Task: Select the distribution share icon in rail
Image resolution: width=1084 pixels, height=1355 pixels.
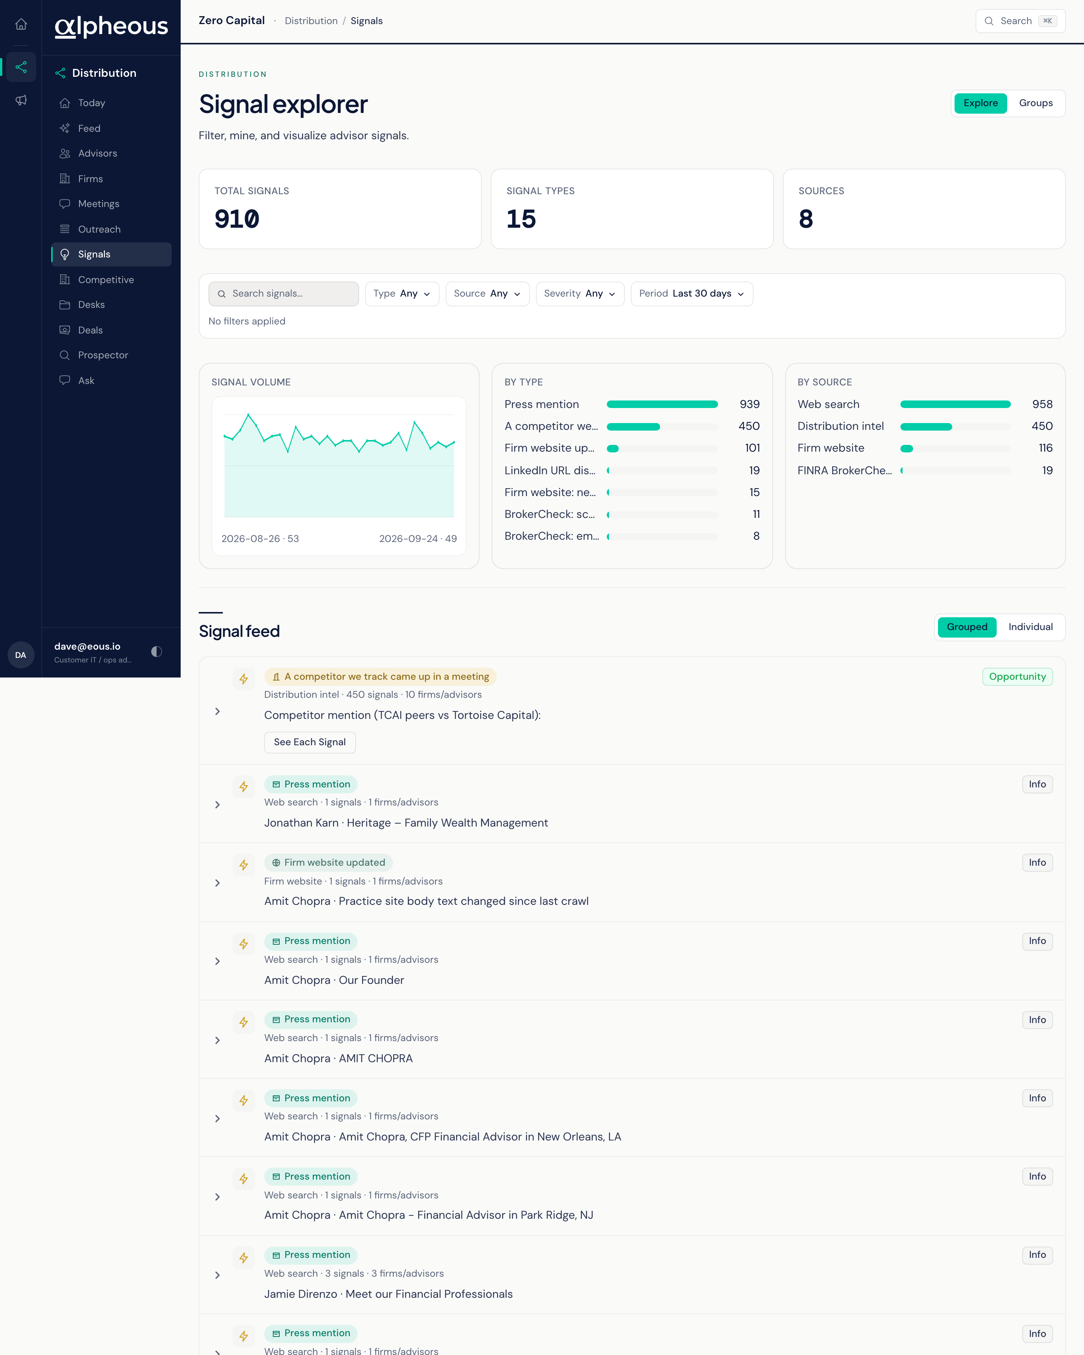Action: click(21, 67)
